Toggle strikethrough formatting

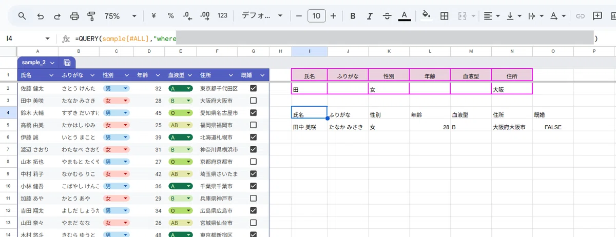pos(387,16)
